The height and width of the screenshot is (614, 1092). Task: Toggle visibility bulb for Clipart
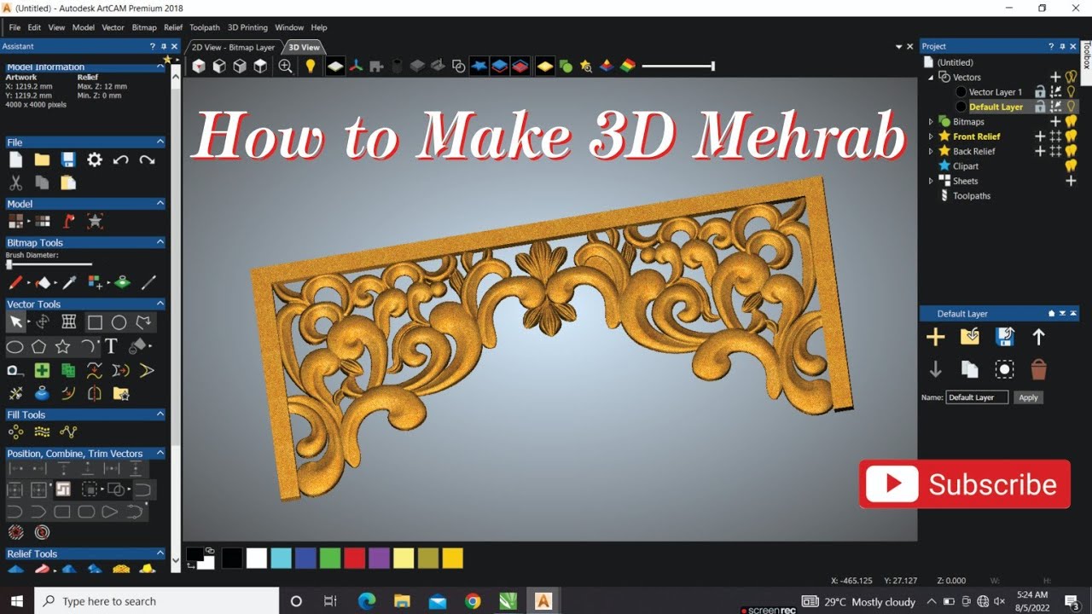point(1072,166)
